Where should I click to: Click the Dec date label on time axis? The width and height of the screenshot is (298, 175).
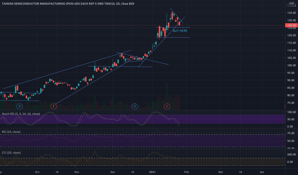pyautogui.click(x=113, y=172)
